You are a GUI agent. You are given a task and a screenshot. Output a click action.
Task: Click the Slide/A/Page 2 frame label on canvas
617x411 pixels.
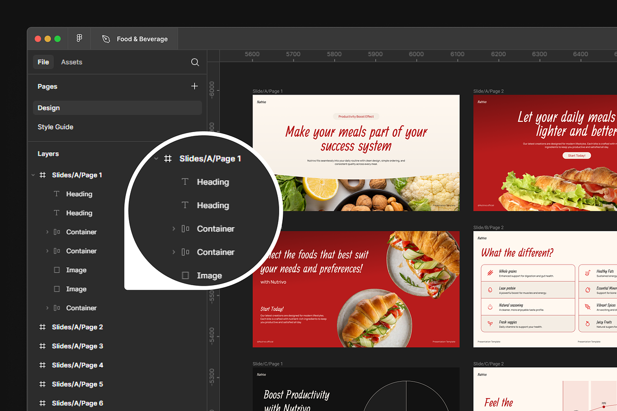click(x=488, y=91)
